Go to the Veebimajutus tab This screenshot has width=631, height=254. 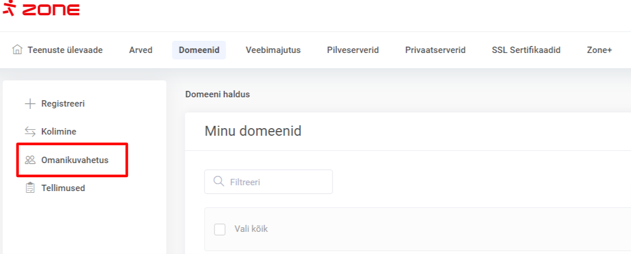[273, 50]
